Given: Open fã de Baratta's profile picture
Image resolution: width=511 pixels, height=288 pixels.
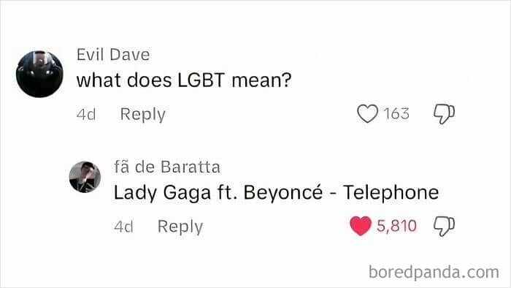Looking at the screenshot, I should (85, 177).
